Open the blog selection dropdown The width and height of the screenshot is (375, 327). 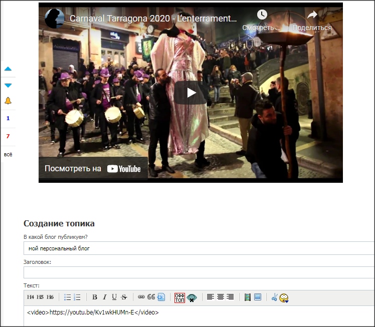199,248
